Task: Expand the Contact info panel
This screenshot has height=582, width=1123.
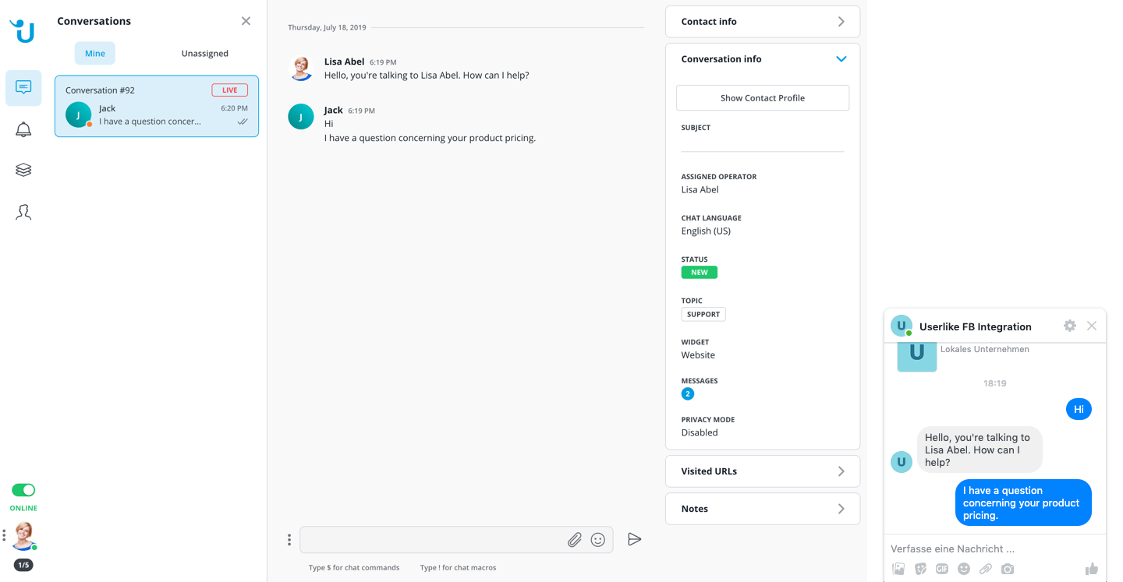Action: pyautogui.click(x=762, y=22)
